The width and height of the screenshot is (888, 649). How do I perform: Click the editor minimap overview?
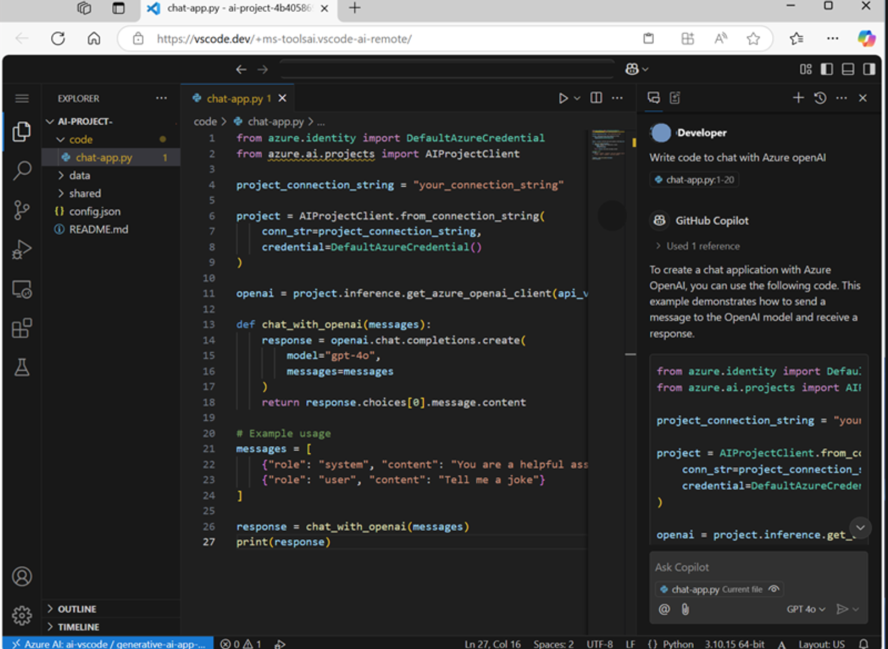[608, 145]
